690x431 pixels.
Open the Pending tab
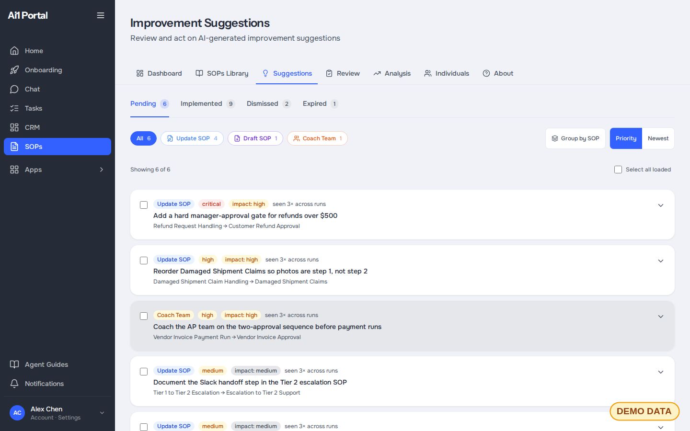click(x=149, y=104)
